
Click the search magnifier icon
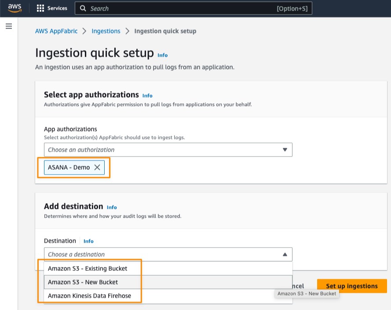pos(83,8)
